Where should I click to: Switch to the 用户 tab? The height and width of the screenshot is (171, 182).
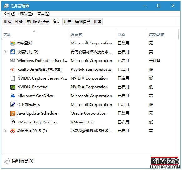point(68,22)
